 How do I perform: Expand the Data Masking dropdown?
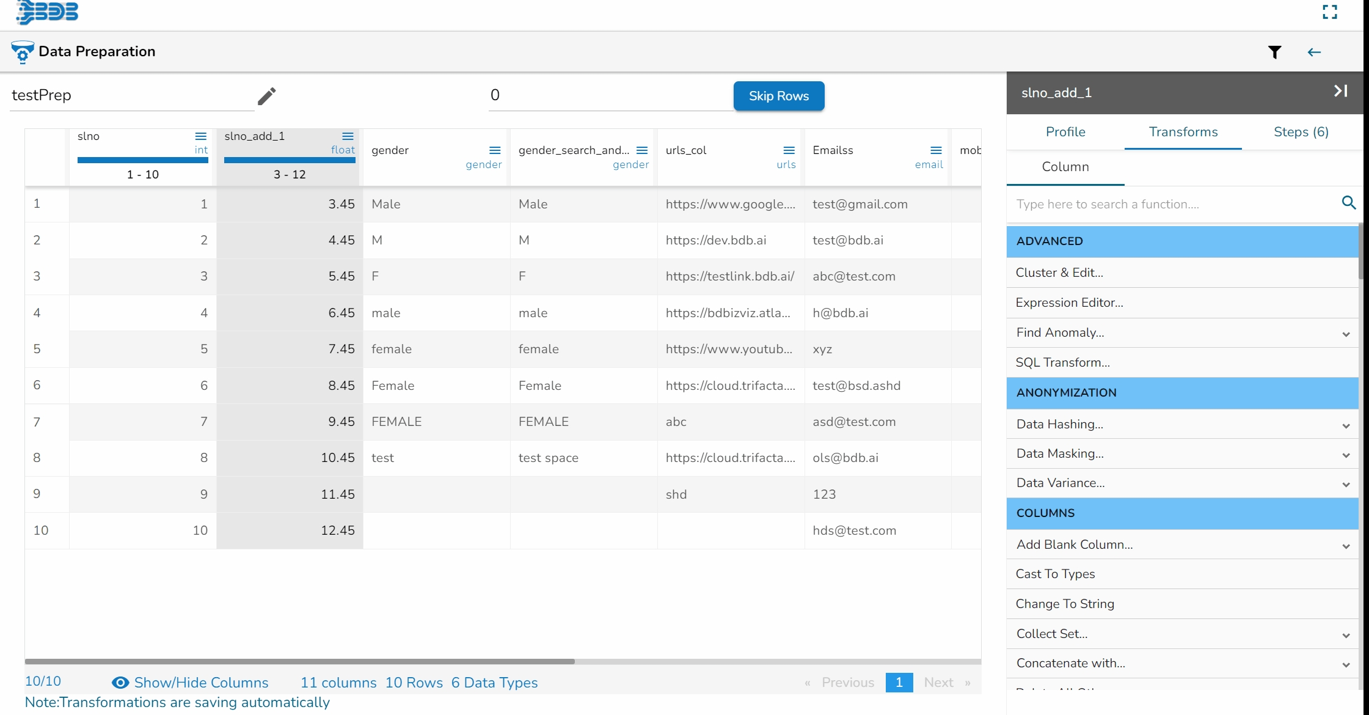pos(1346,455)
